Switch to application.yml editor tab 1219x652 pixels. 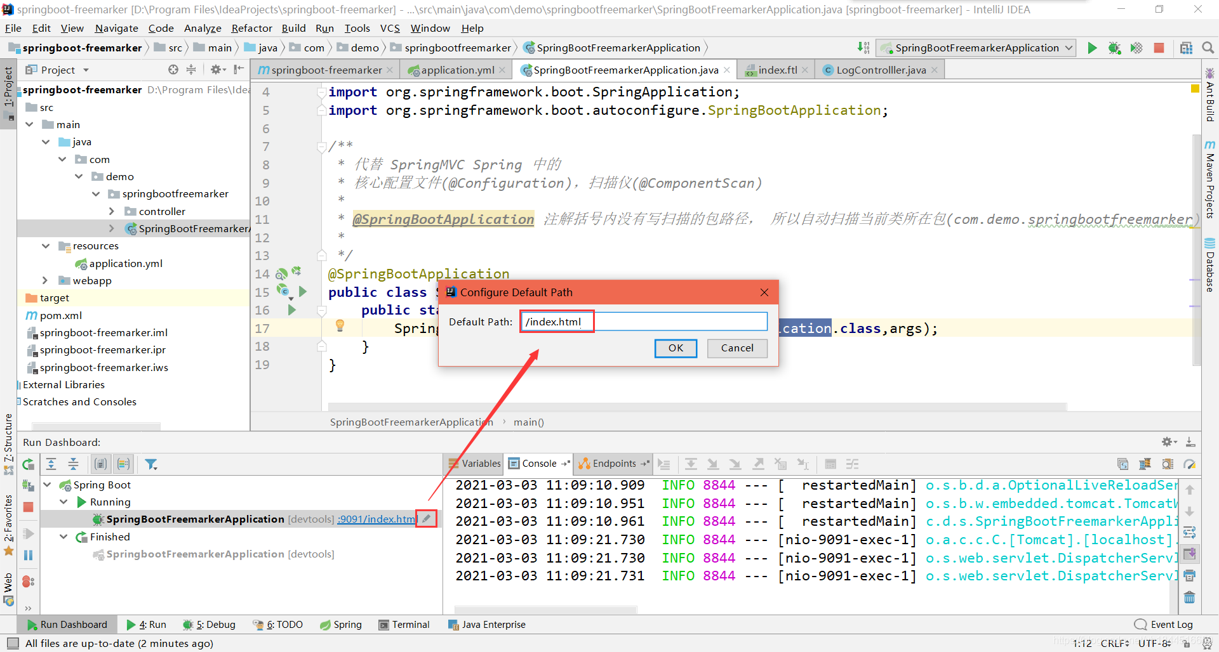tap(456, 70)
